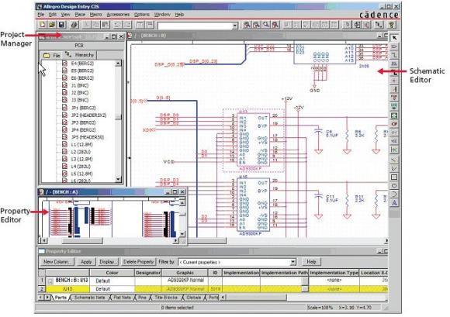Open the Accessories menu

pos(118,14)
